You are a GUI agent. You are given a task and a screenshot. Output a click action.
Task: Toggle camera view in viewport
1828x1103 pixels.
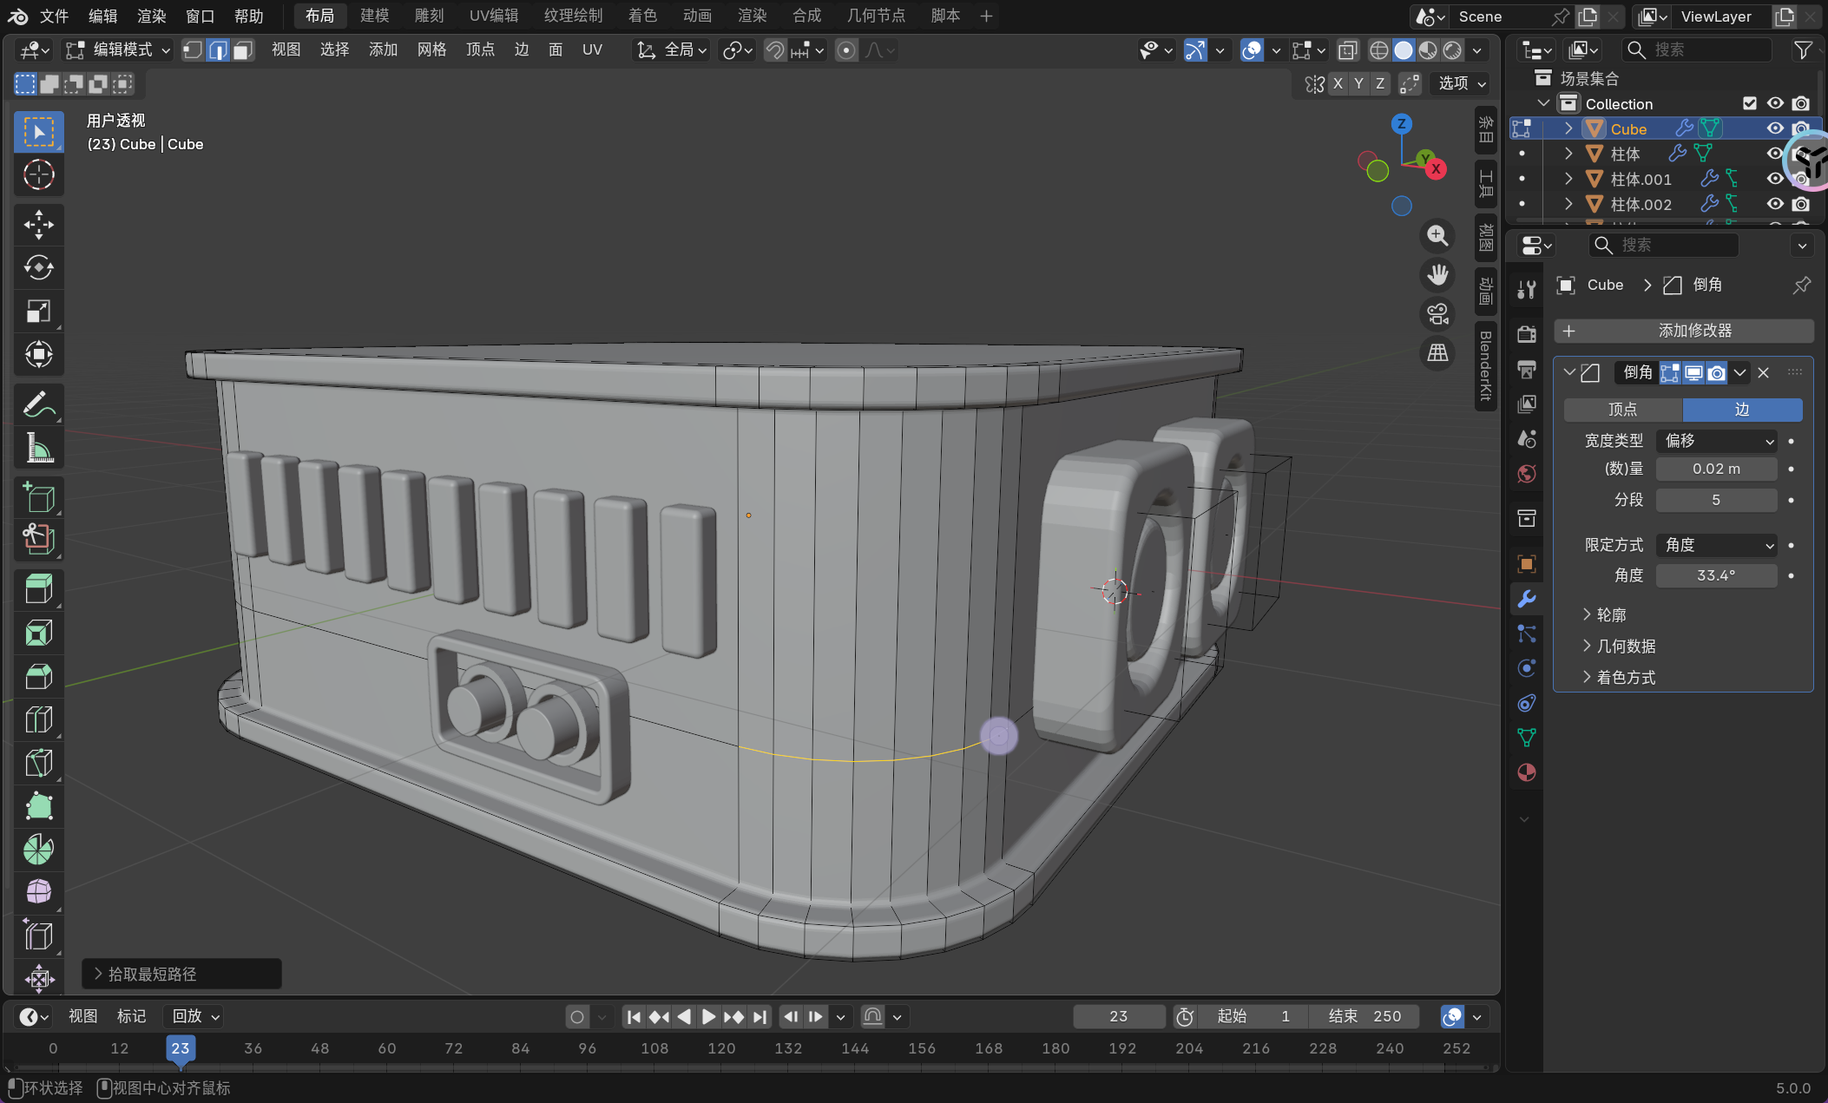1437,314
